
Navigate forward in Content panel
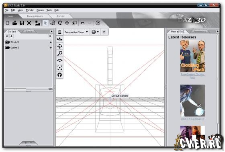click(12, 36)
